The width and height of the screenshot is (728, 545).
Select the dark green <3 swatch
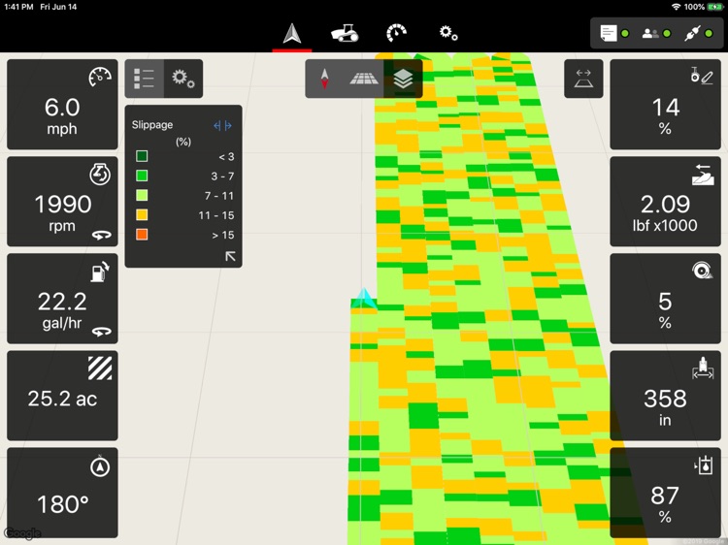tap(142, 156)
